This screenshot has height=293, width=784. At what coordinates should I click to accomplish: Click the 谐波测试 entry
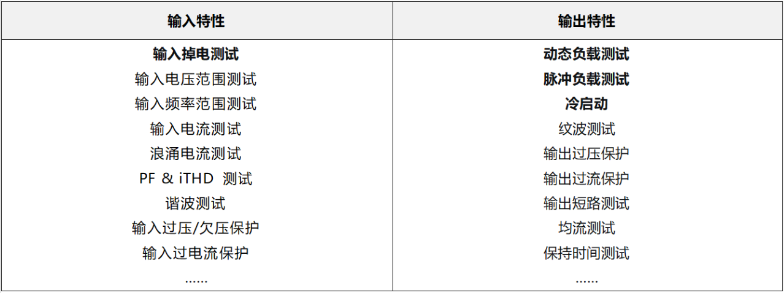(196, 204)
